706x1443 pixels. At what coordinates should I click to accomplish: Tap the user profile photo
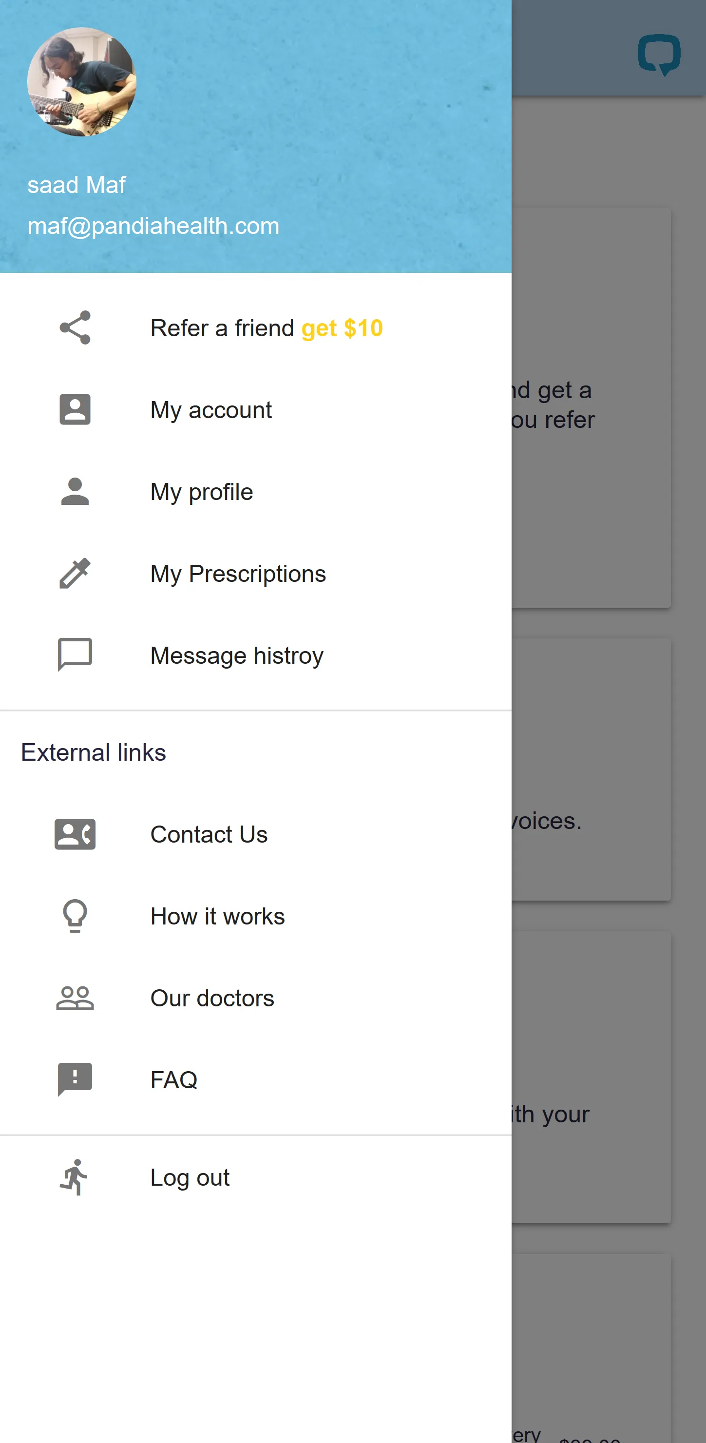click(x=82, y=82)
